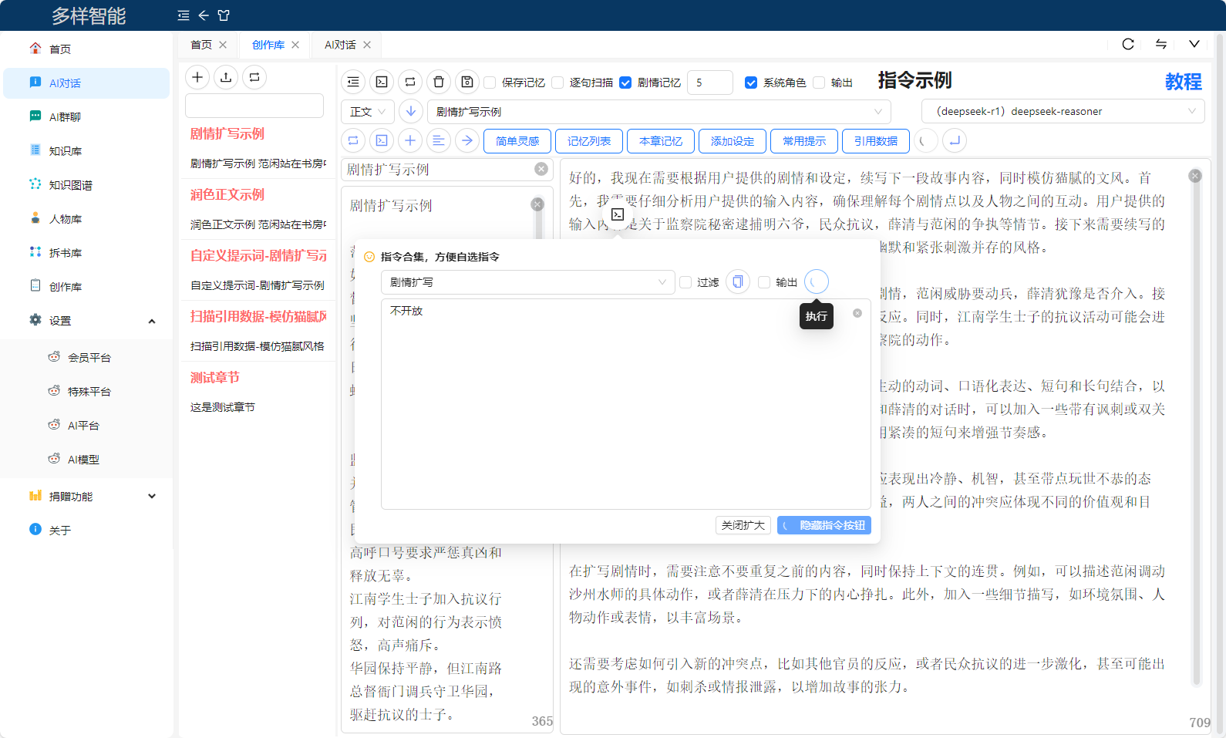Screen dimensions: 1226x738
Task: Click the 执行 execute button in command popup
Action: [x=817, y=282]
